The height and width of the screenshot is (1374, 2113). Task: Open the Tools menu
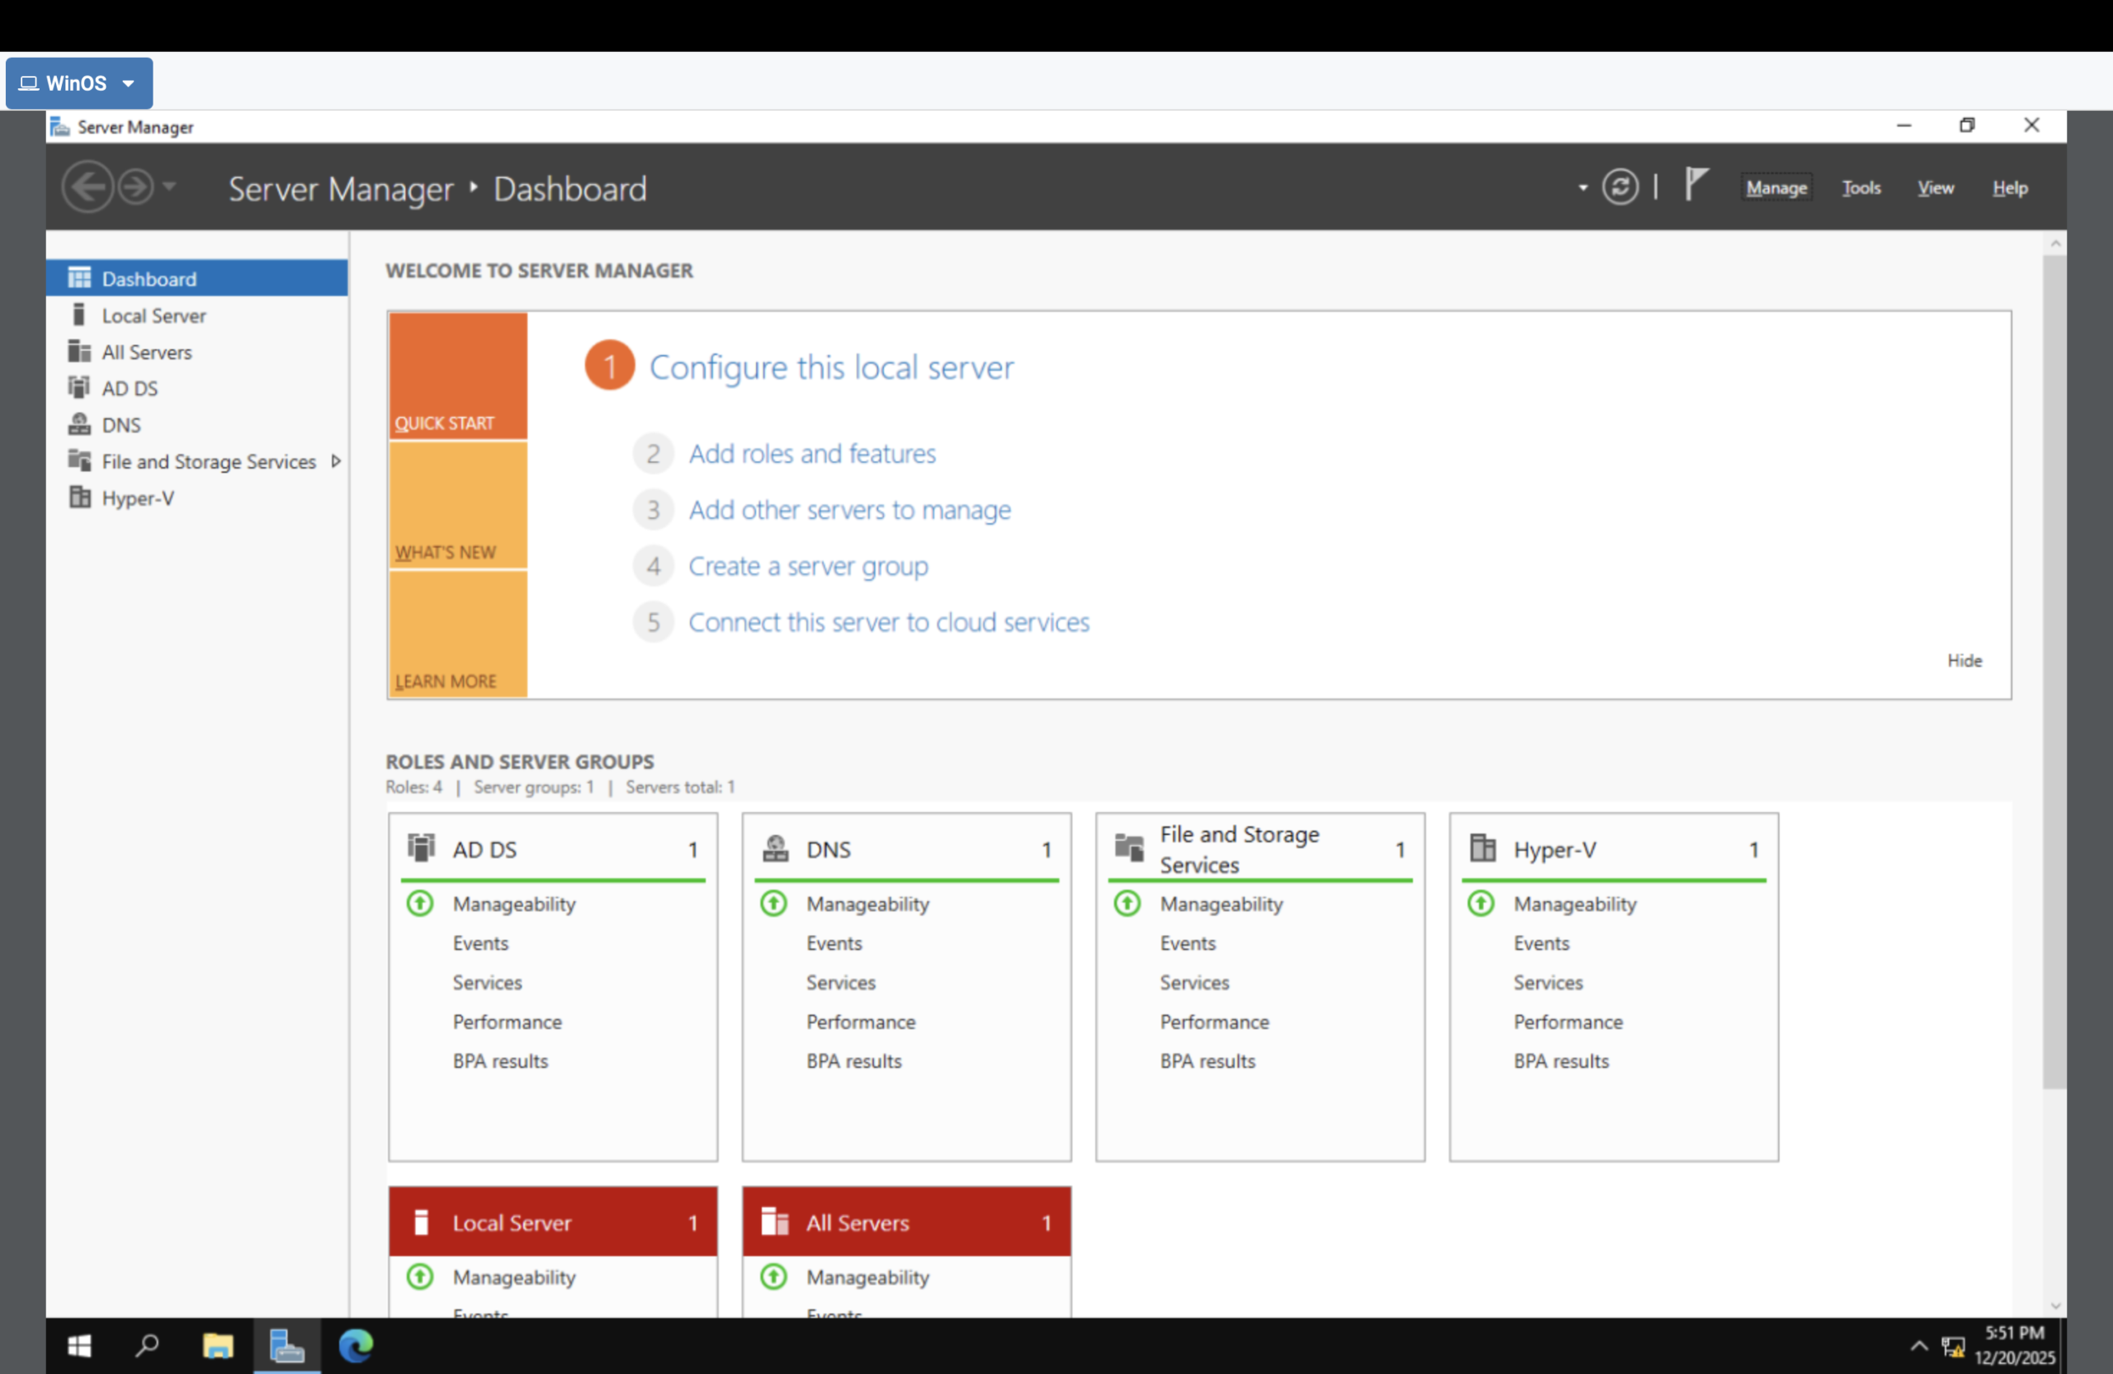pyautogui.click(x=1861, y=187)
